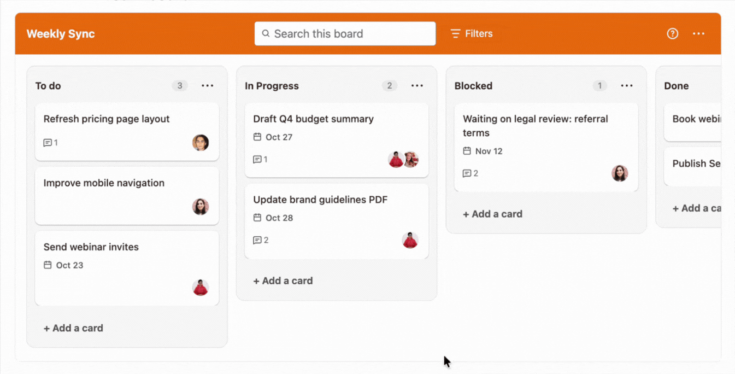Viewport: 735px width, 374px height.
Task: Focus the Search this board field
Action: click(x=345, y=34)
